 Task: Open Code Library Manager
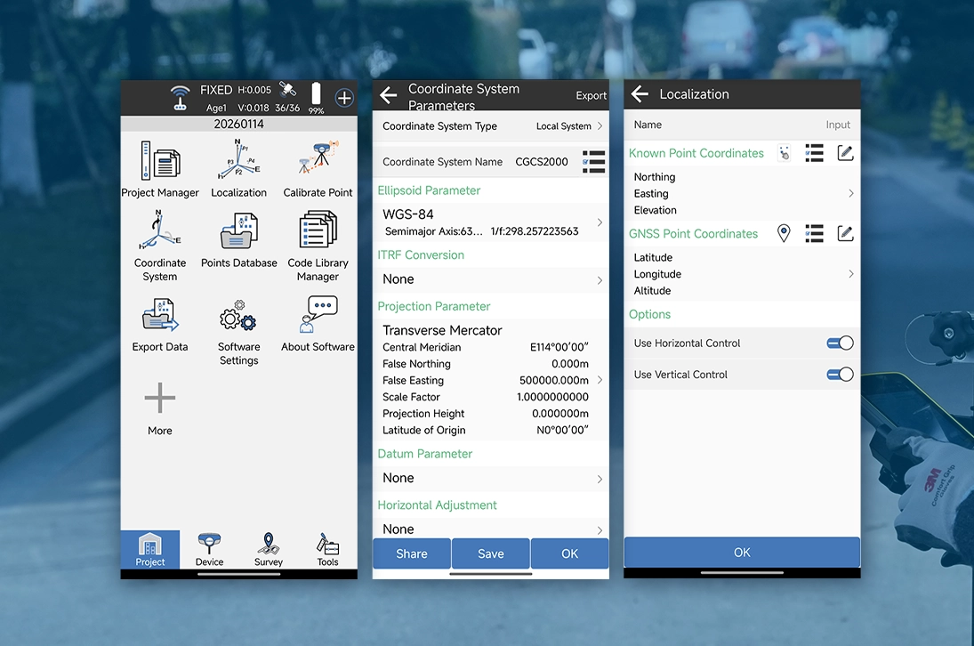(318, 233)
